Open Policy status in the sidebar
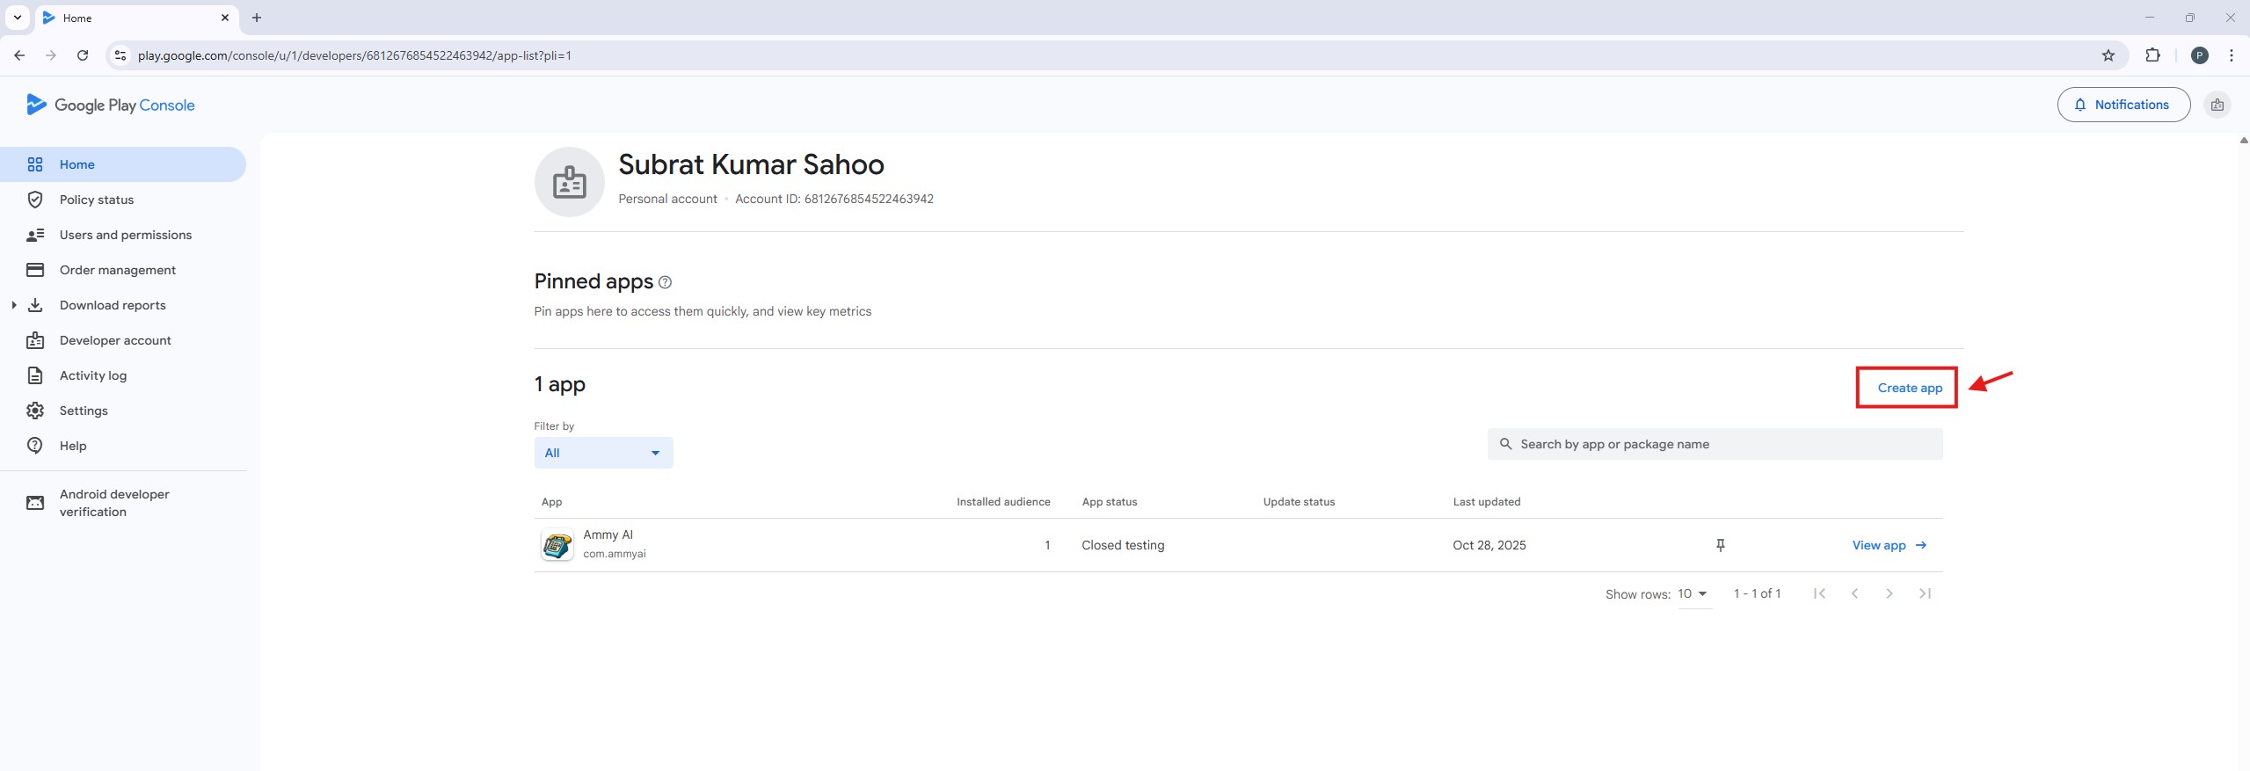Image resolution: width=2250 pixels, height=771 pixels. click(x=97, y=200)
